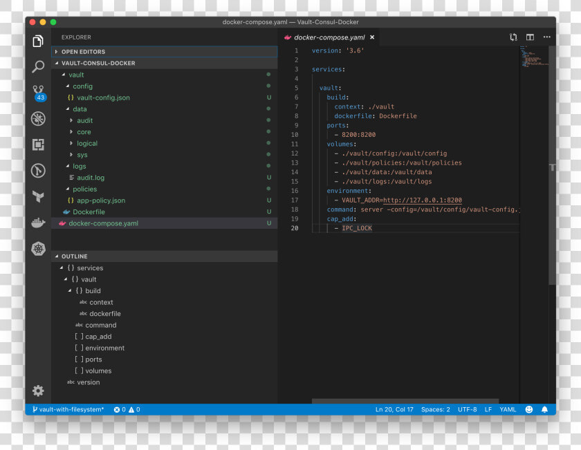Open the Git graph activity bar icon
This screenshot has height=450, width=581.
(x=38, y=171)
